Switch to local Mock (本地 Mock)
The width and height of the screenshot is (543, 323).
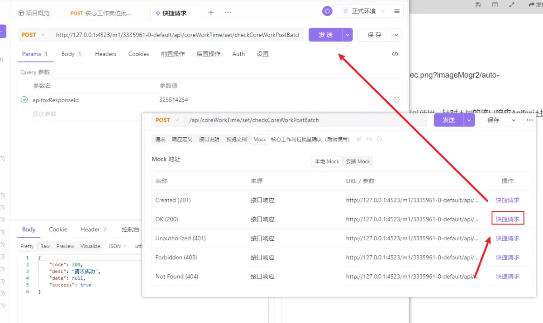pyautogui.click(x=327, y=161)
